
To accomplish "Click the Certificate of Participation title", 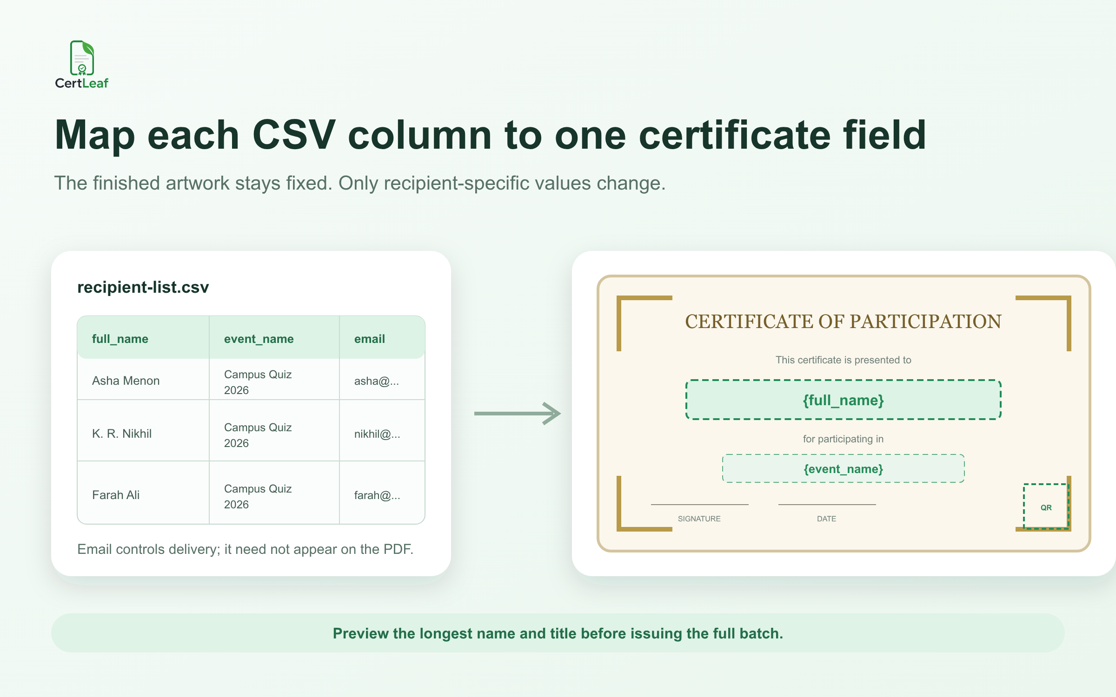I will point(843,322).
